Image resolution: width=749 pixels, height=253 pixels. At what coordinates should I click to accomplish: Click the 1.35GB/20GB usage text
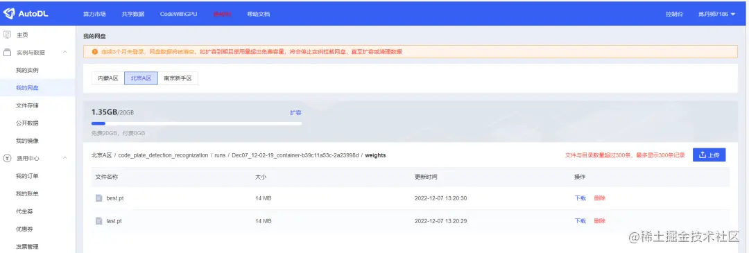pyautogui.click(x=113, y=112)
